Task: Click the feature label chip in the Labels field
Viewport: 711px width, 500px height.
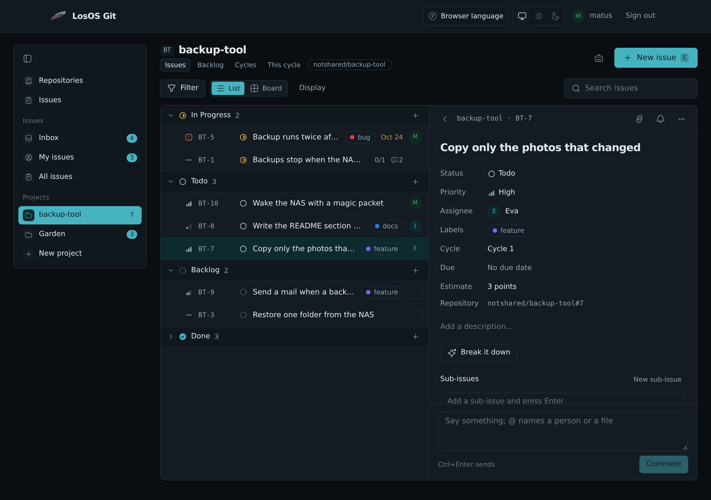Action: (508, 231)
